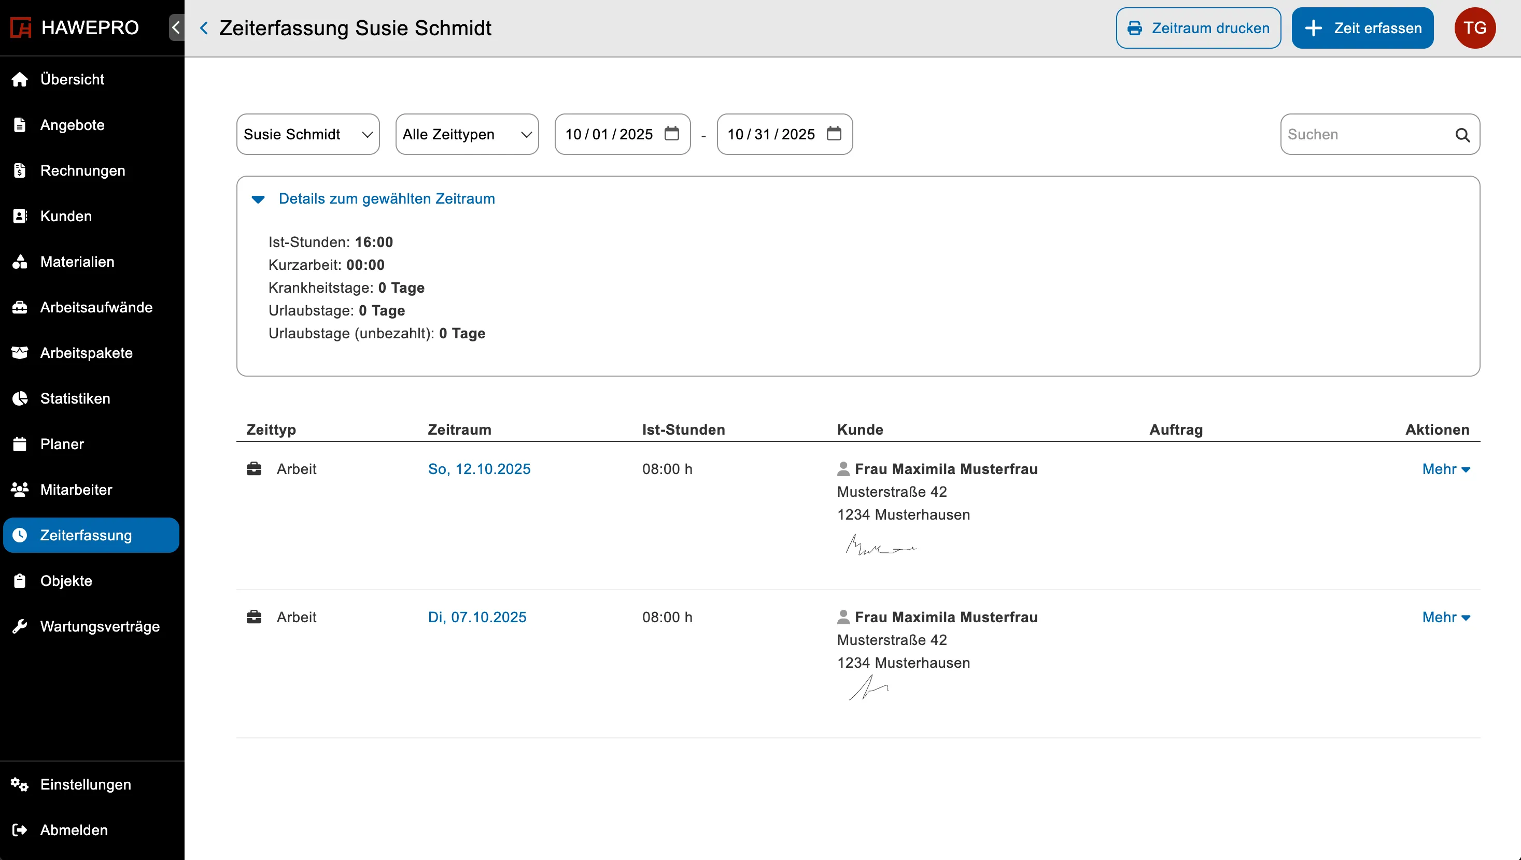Open Planer from the sidebar
1521x860 pixels.
[62, 444]
